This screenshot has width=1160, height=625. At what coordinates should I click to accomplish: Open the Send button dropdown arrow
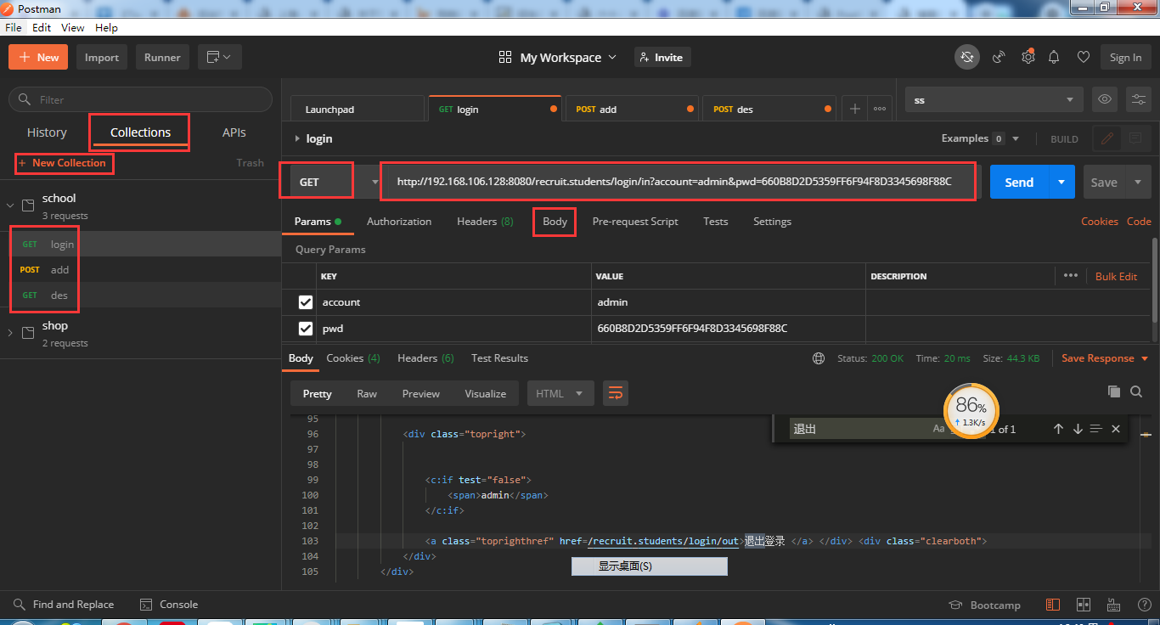click(1061, 182)
